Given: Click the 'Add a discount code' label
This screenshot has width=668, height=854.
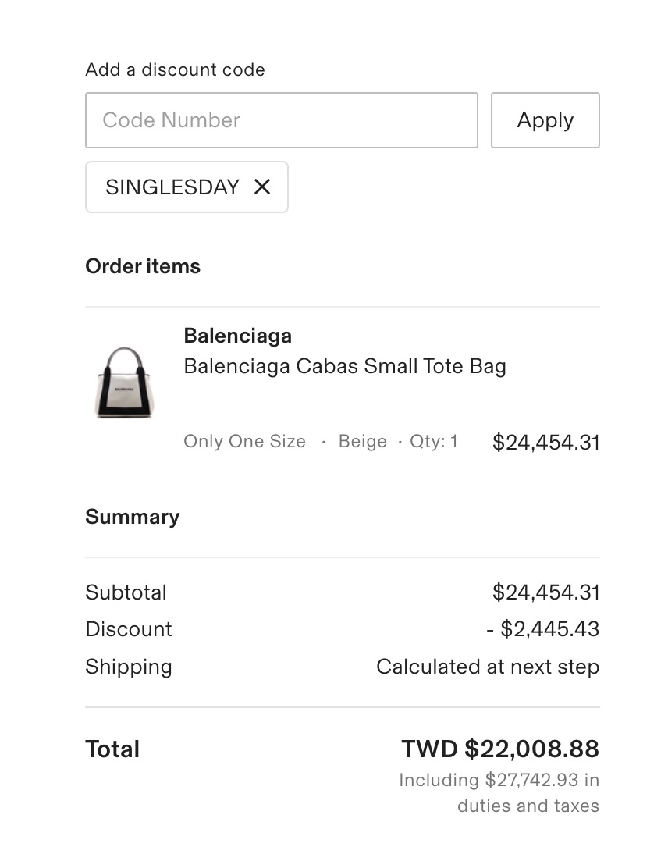Looking at the screenshot, I should coord(175,69).
